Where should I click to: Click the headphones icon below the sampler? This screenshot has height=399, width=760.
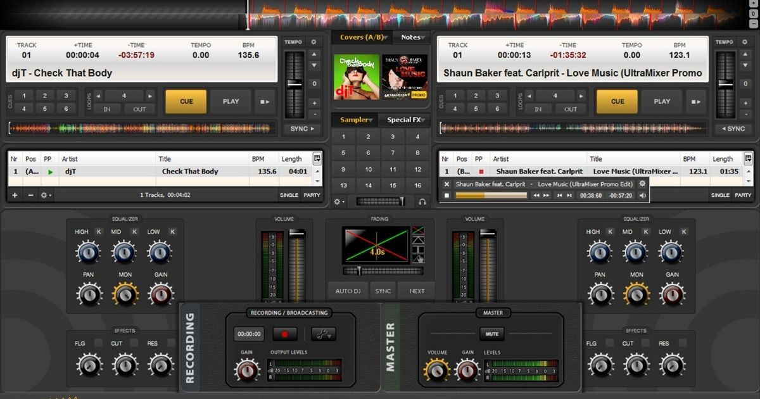click(422, 202)
